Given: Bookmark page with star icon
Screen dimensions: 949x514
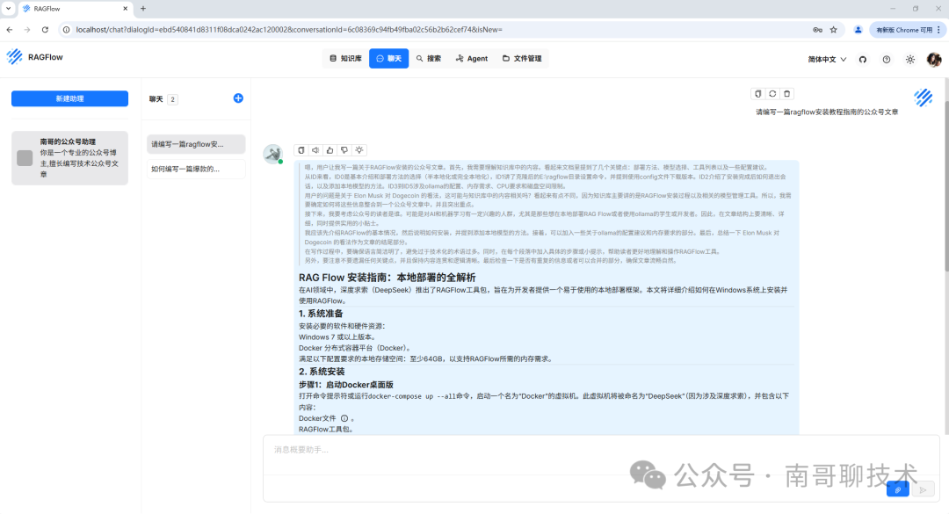Looking at the screenshot, I should click(x=833, y=30).
